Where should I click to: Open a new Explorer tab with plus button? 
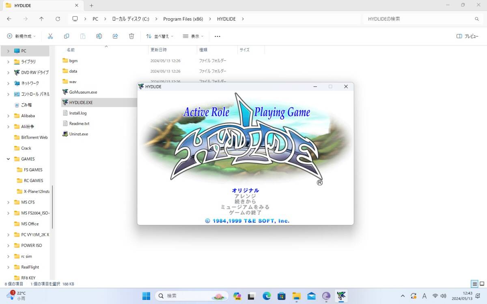coord(91,5)
